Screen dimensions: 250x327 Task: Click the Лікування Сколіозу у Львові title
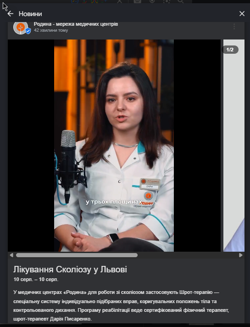pyautogui.click(x=70, y=270)
